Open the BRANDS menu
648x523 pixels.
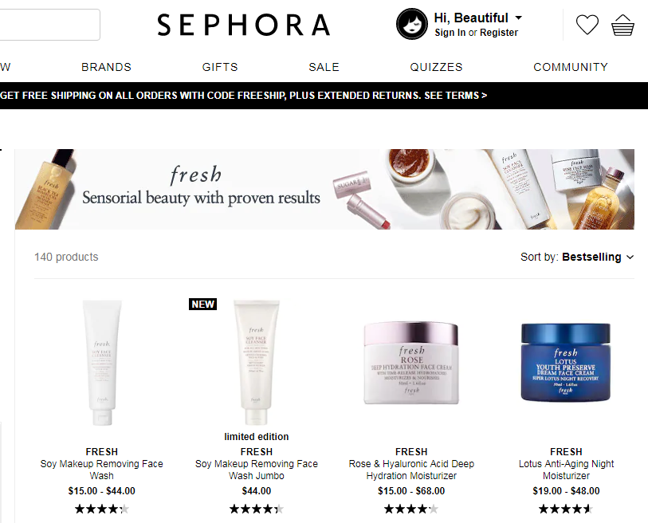[x=106, y=67]
